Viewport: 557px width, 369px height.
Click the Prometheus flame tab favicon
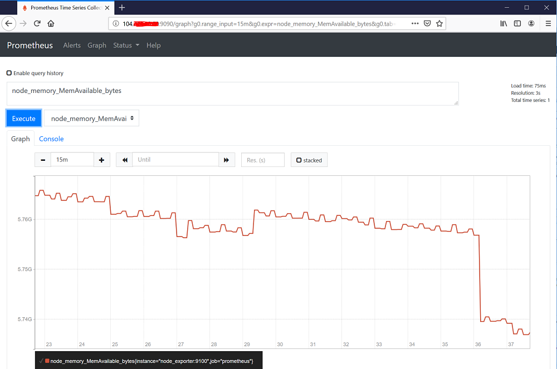coord(25,8)
